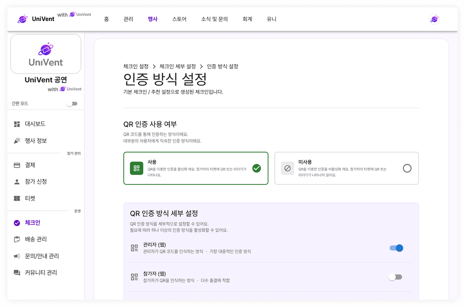
Task: Click QR icon beside 참가자 (웹)
Action: point(134,277)
